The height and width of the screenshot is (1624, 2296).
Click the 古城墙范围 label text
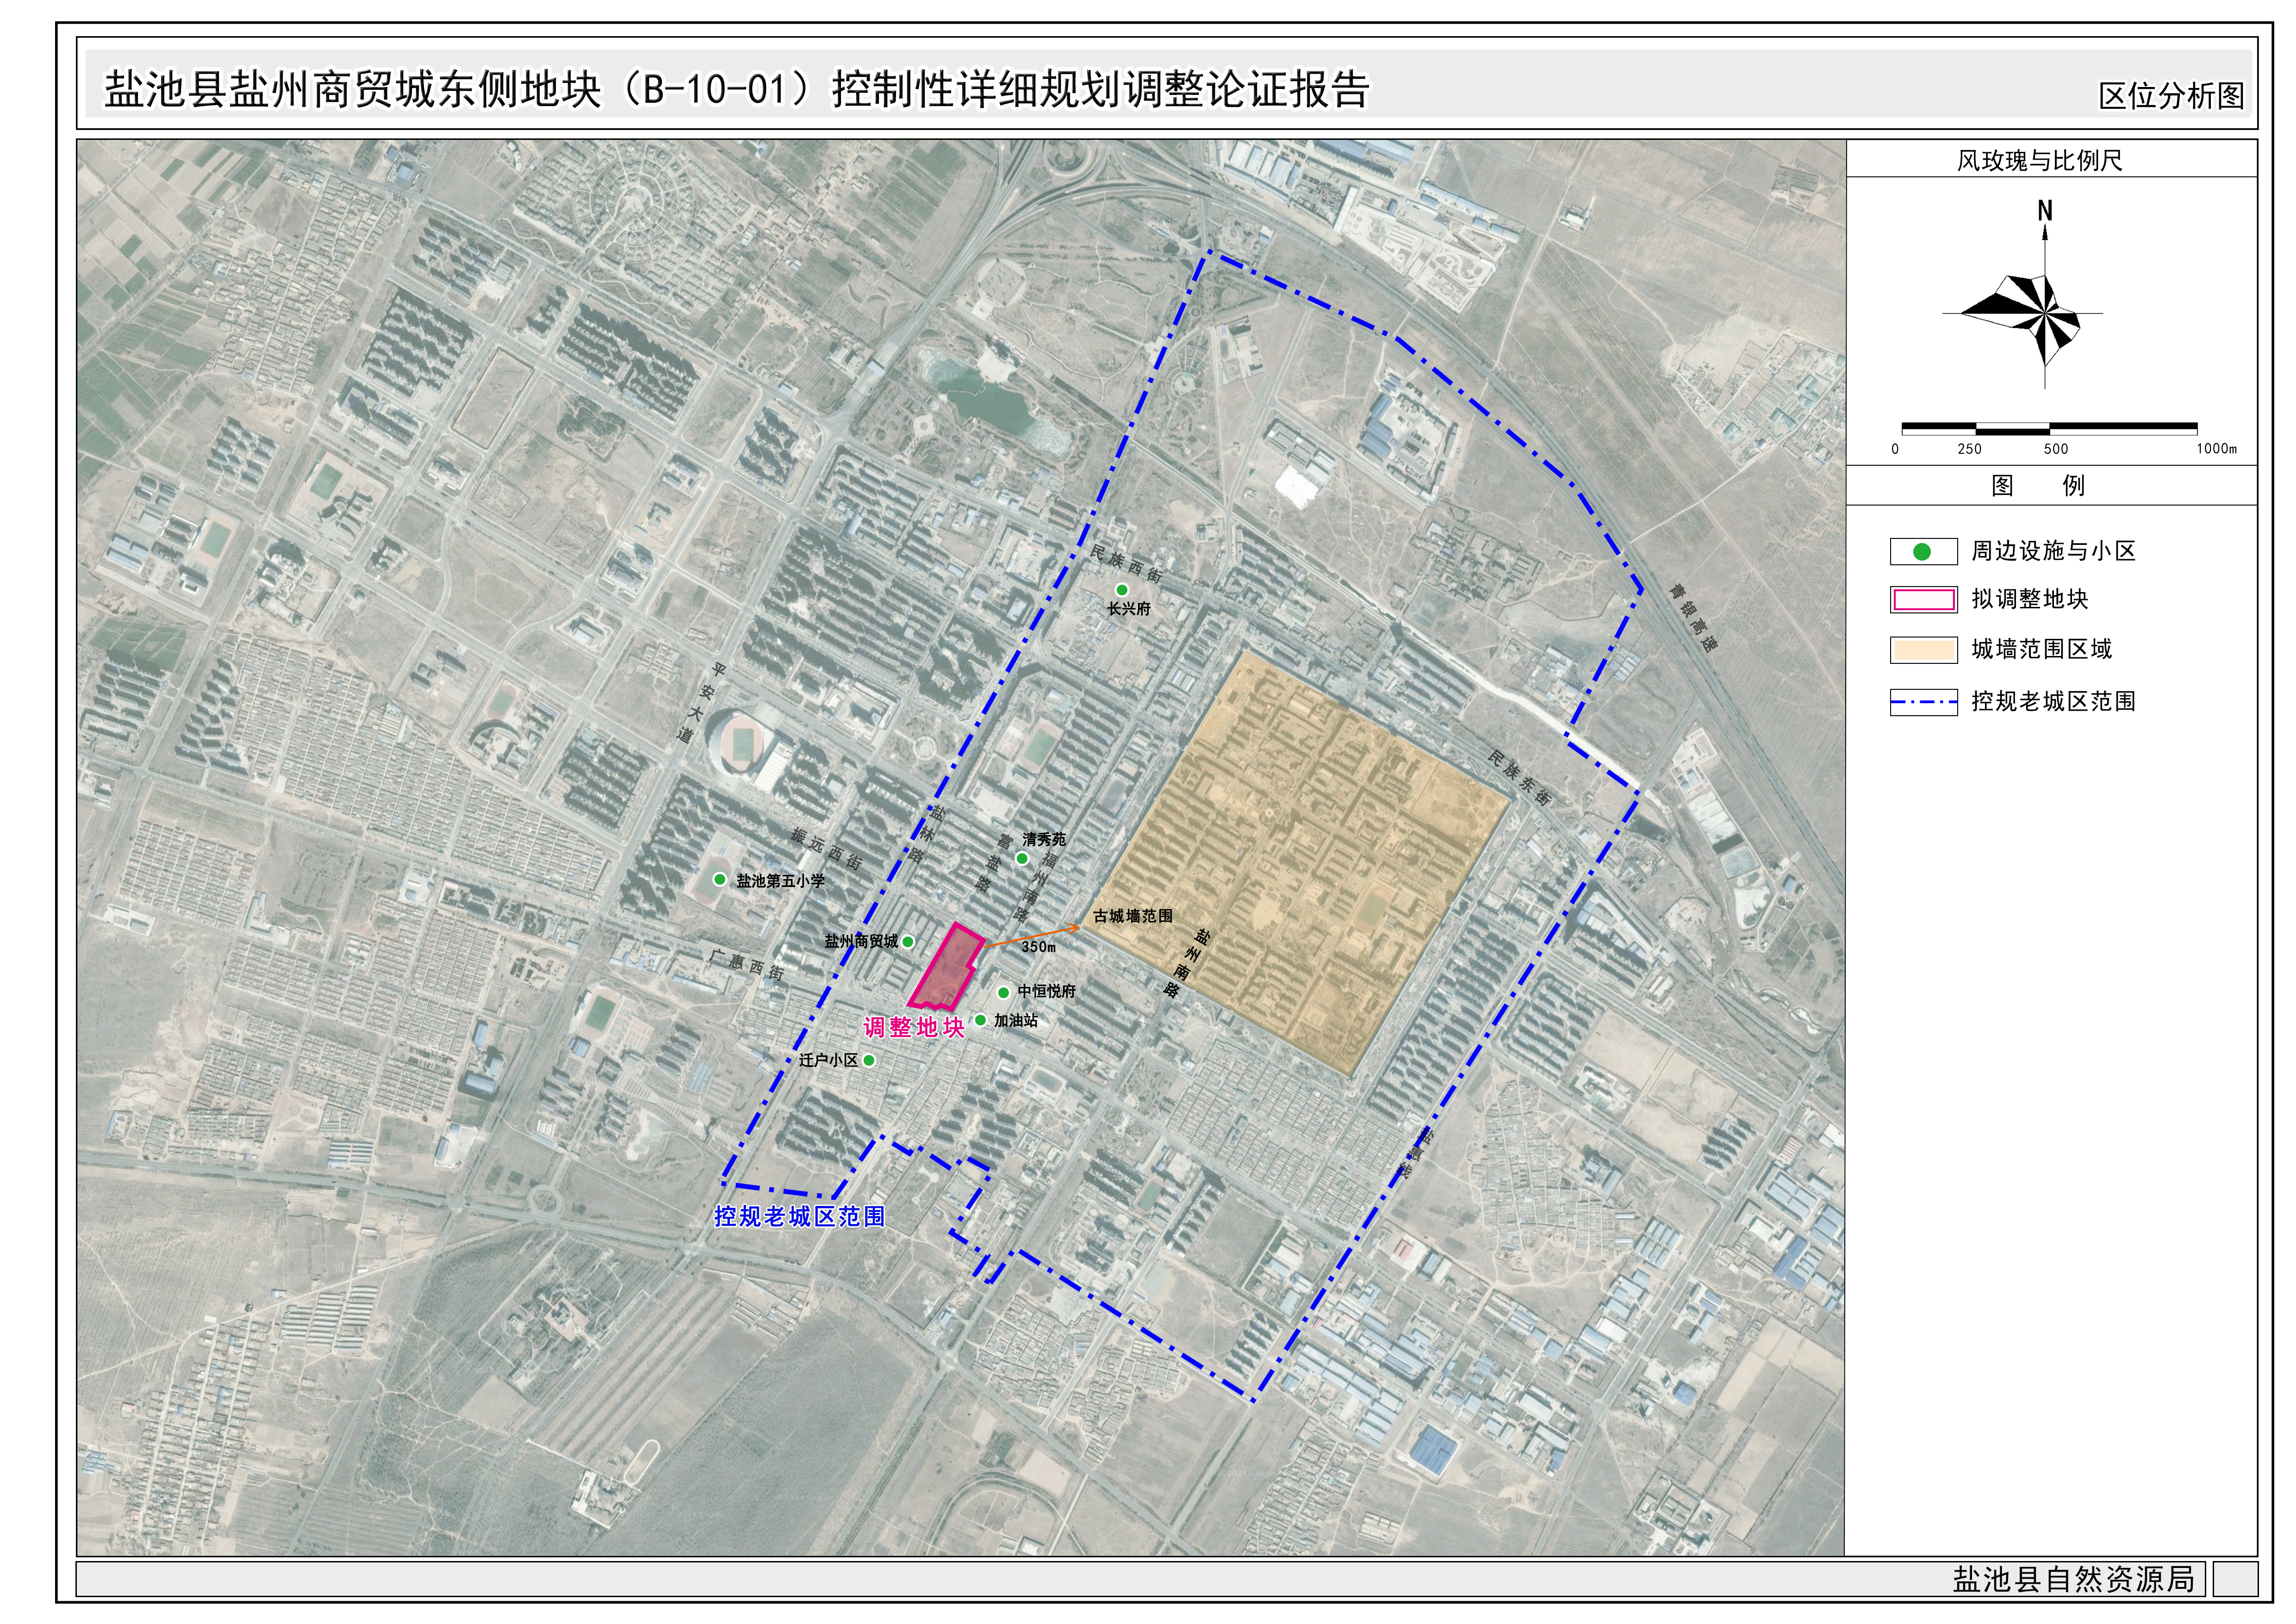tap(1132, 916)
